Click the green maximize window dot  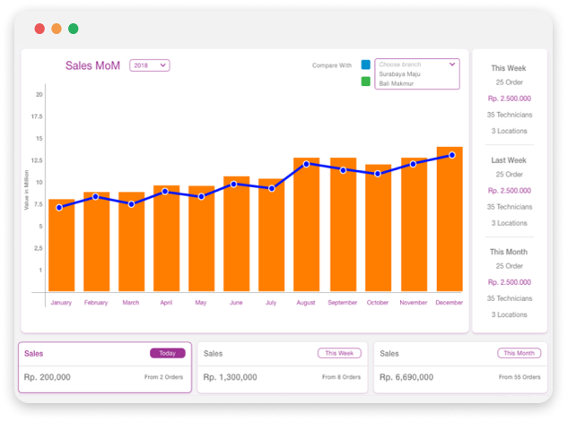[x=74, y=29]
